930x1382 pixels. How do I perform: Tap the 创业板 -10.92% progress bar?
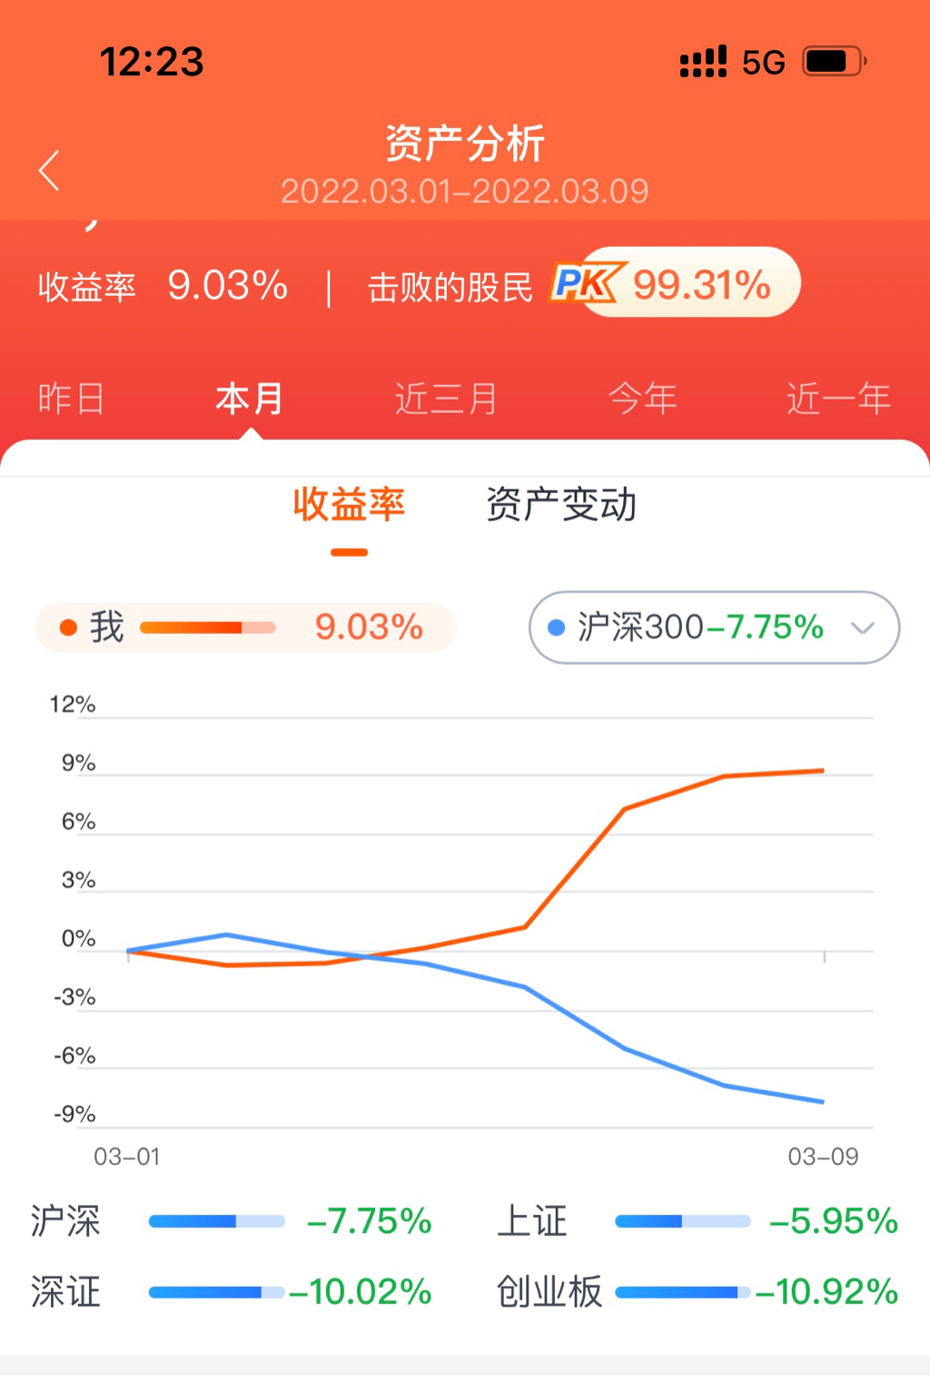(x=682, y=1292)
